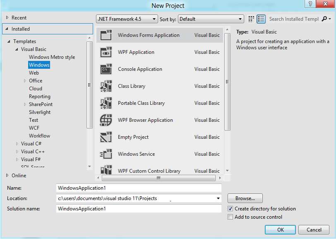Click template list scroll right arrow
The image size is (336, 239).
click(x=220, y=178)
